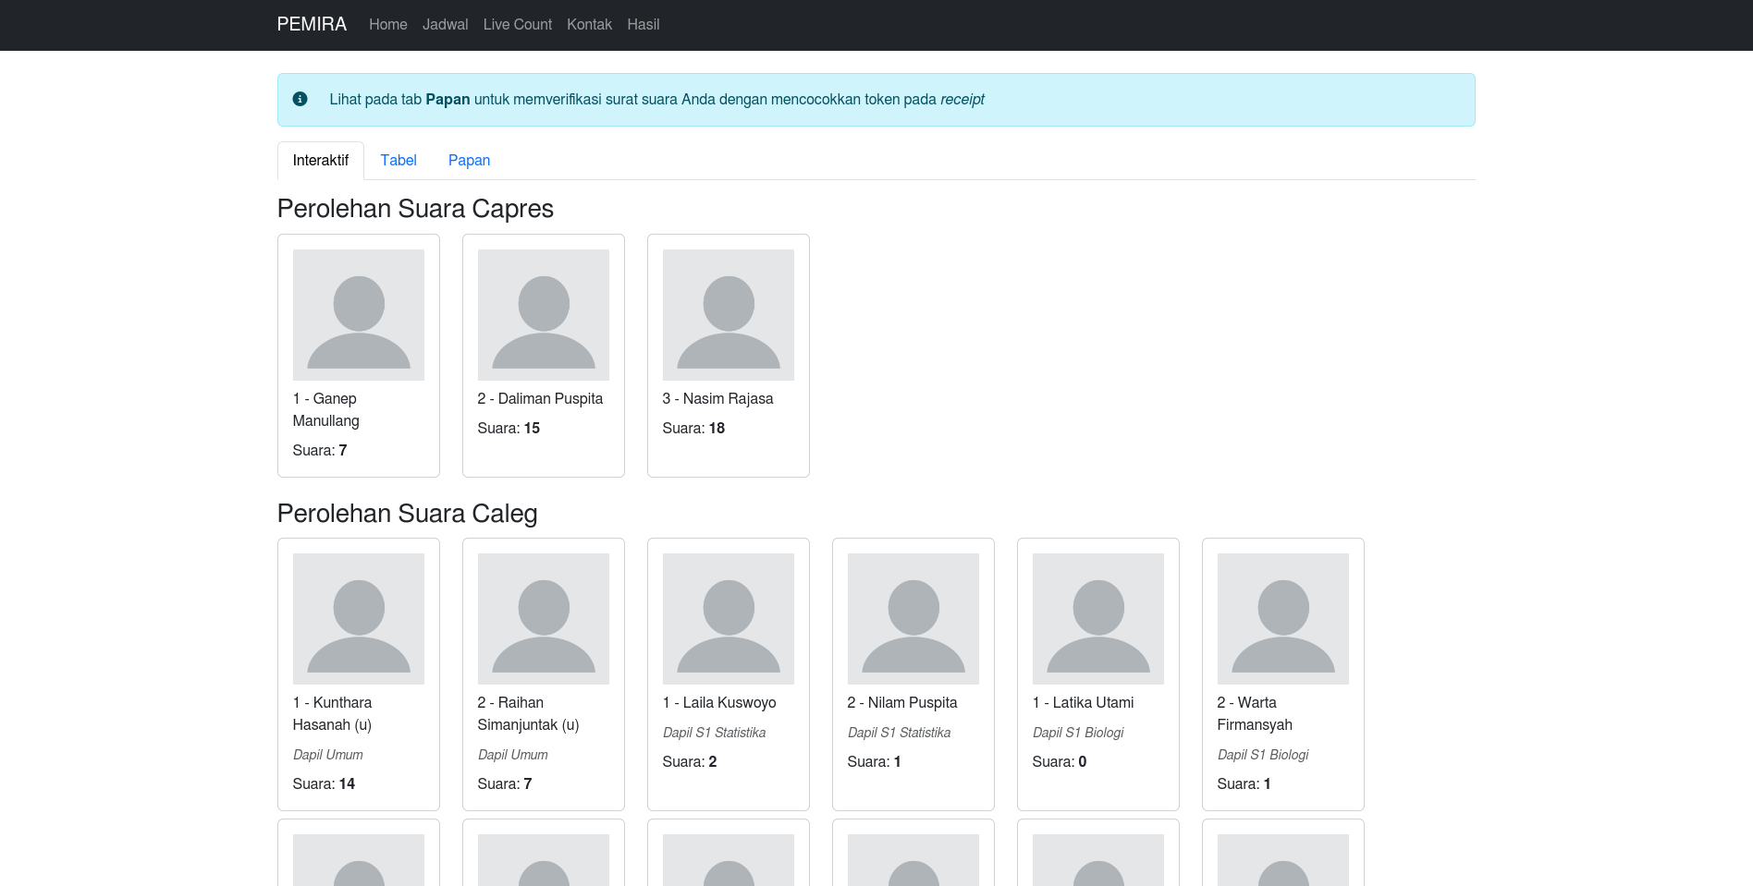
Task: Click Laila Kuswoyo's avatar placeholder
Action: coord(728,619)
